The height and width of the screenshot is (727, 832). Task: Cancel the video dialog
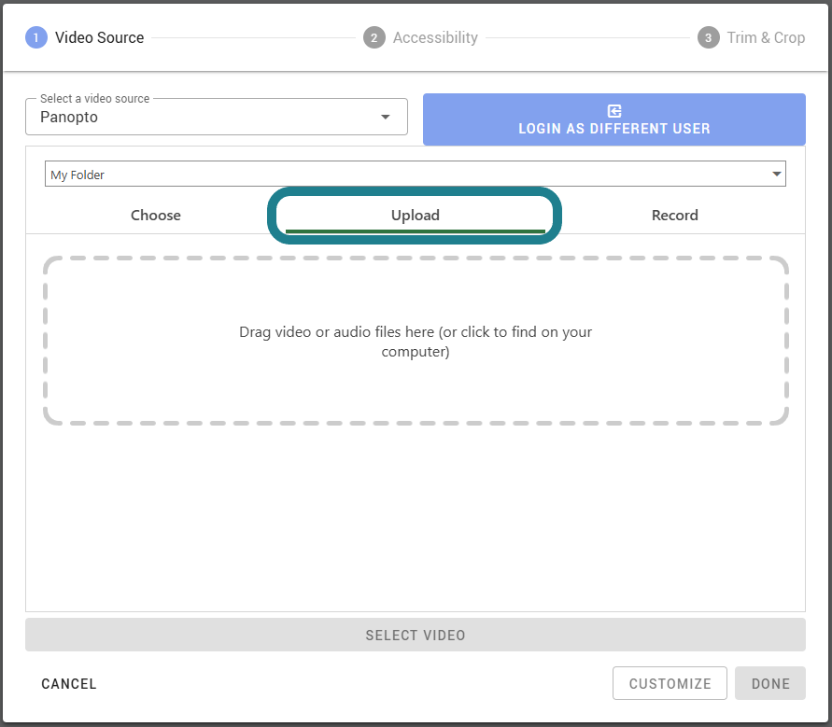[x=69, y=683]
